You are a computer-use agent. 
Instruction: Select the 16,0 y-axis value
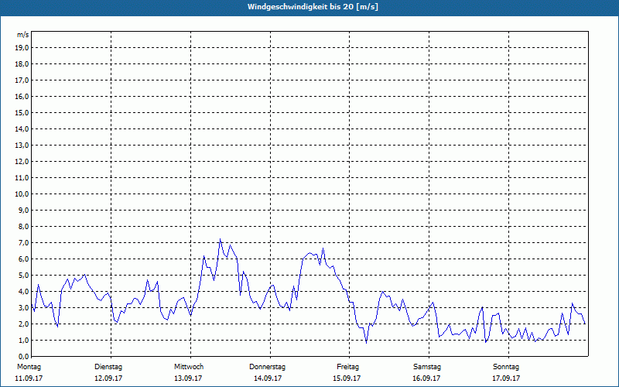point(22,96)
